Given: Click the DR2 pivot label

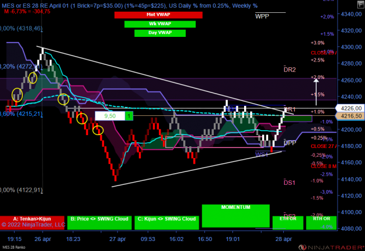Looking at the screenshot, I should coord(290,70).
